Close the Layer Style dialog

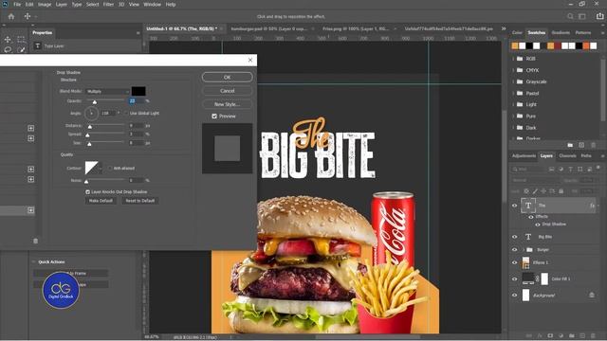250,60
